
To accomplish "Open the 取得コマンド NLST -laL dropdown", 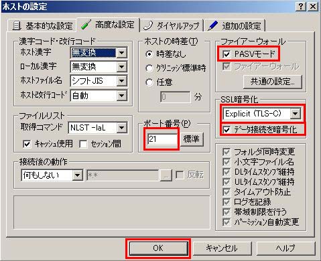I will [122, 128].
